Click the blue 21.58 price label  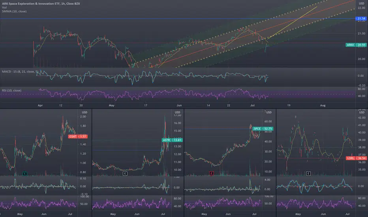pyautogui.click(x=361, y=19)
